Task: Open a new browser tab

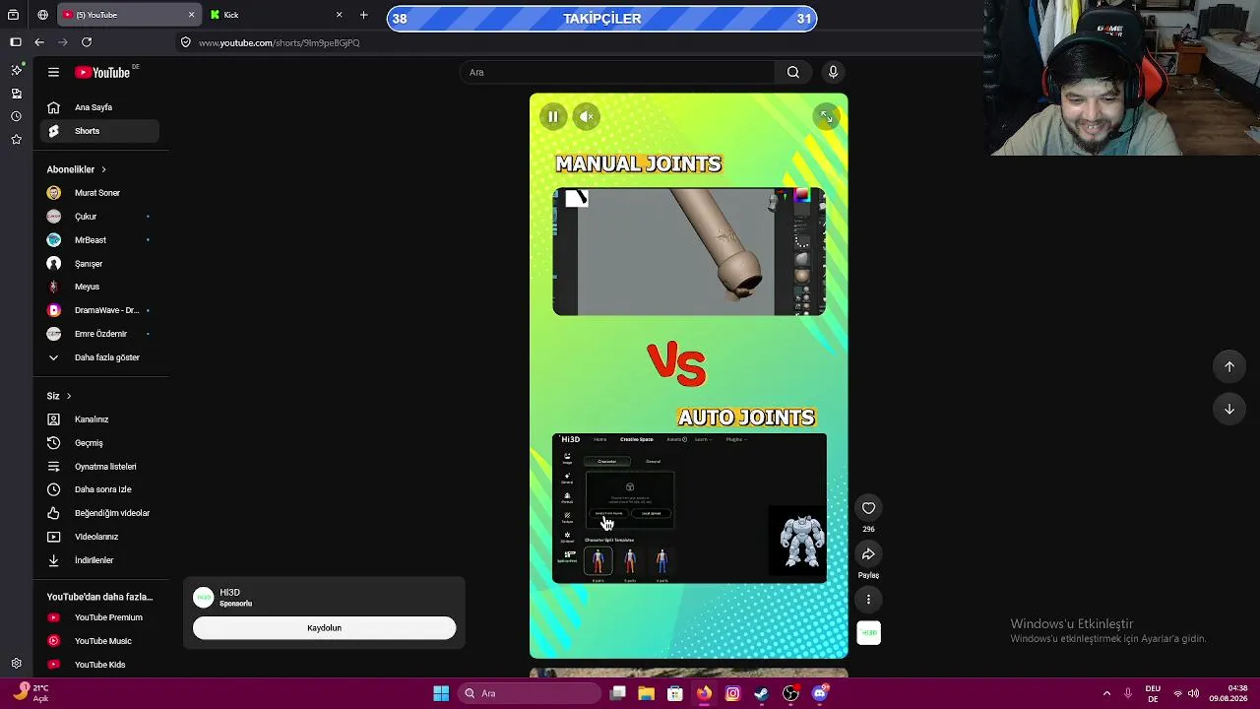Action: tap(364, 15)
